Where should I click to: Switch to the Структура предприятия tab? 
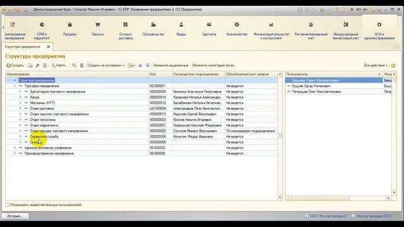point(23,47)
